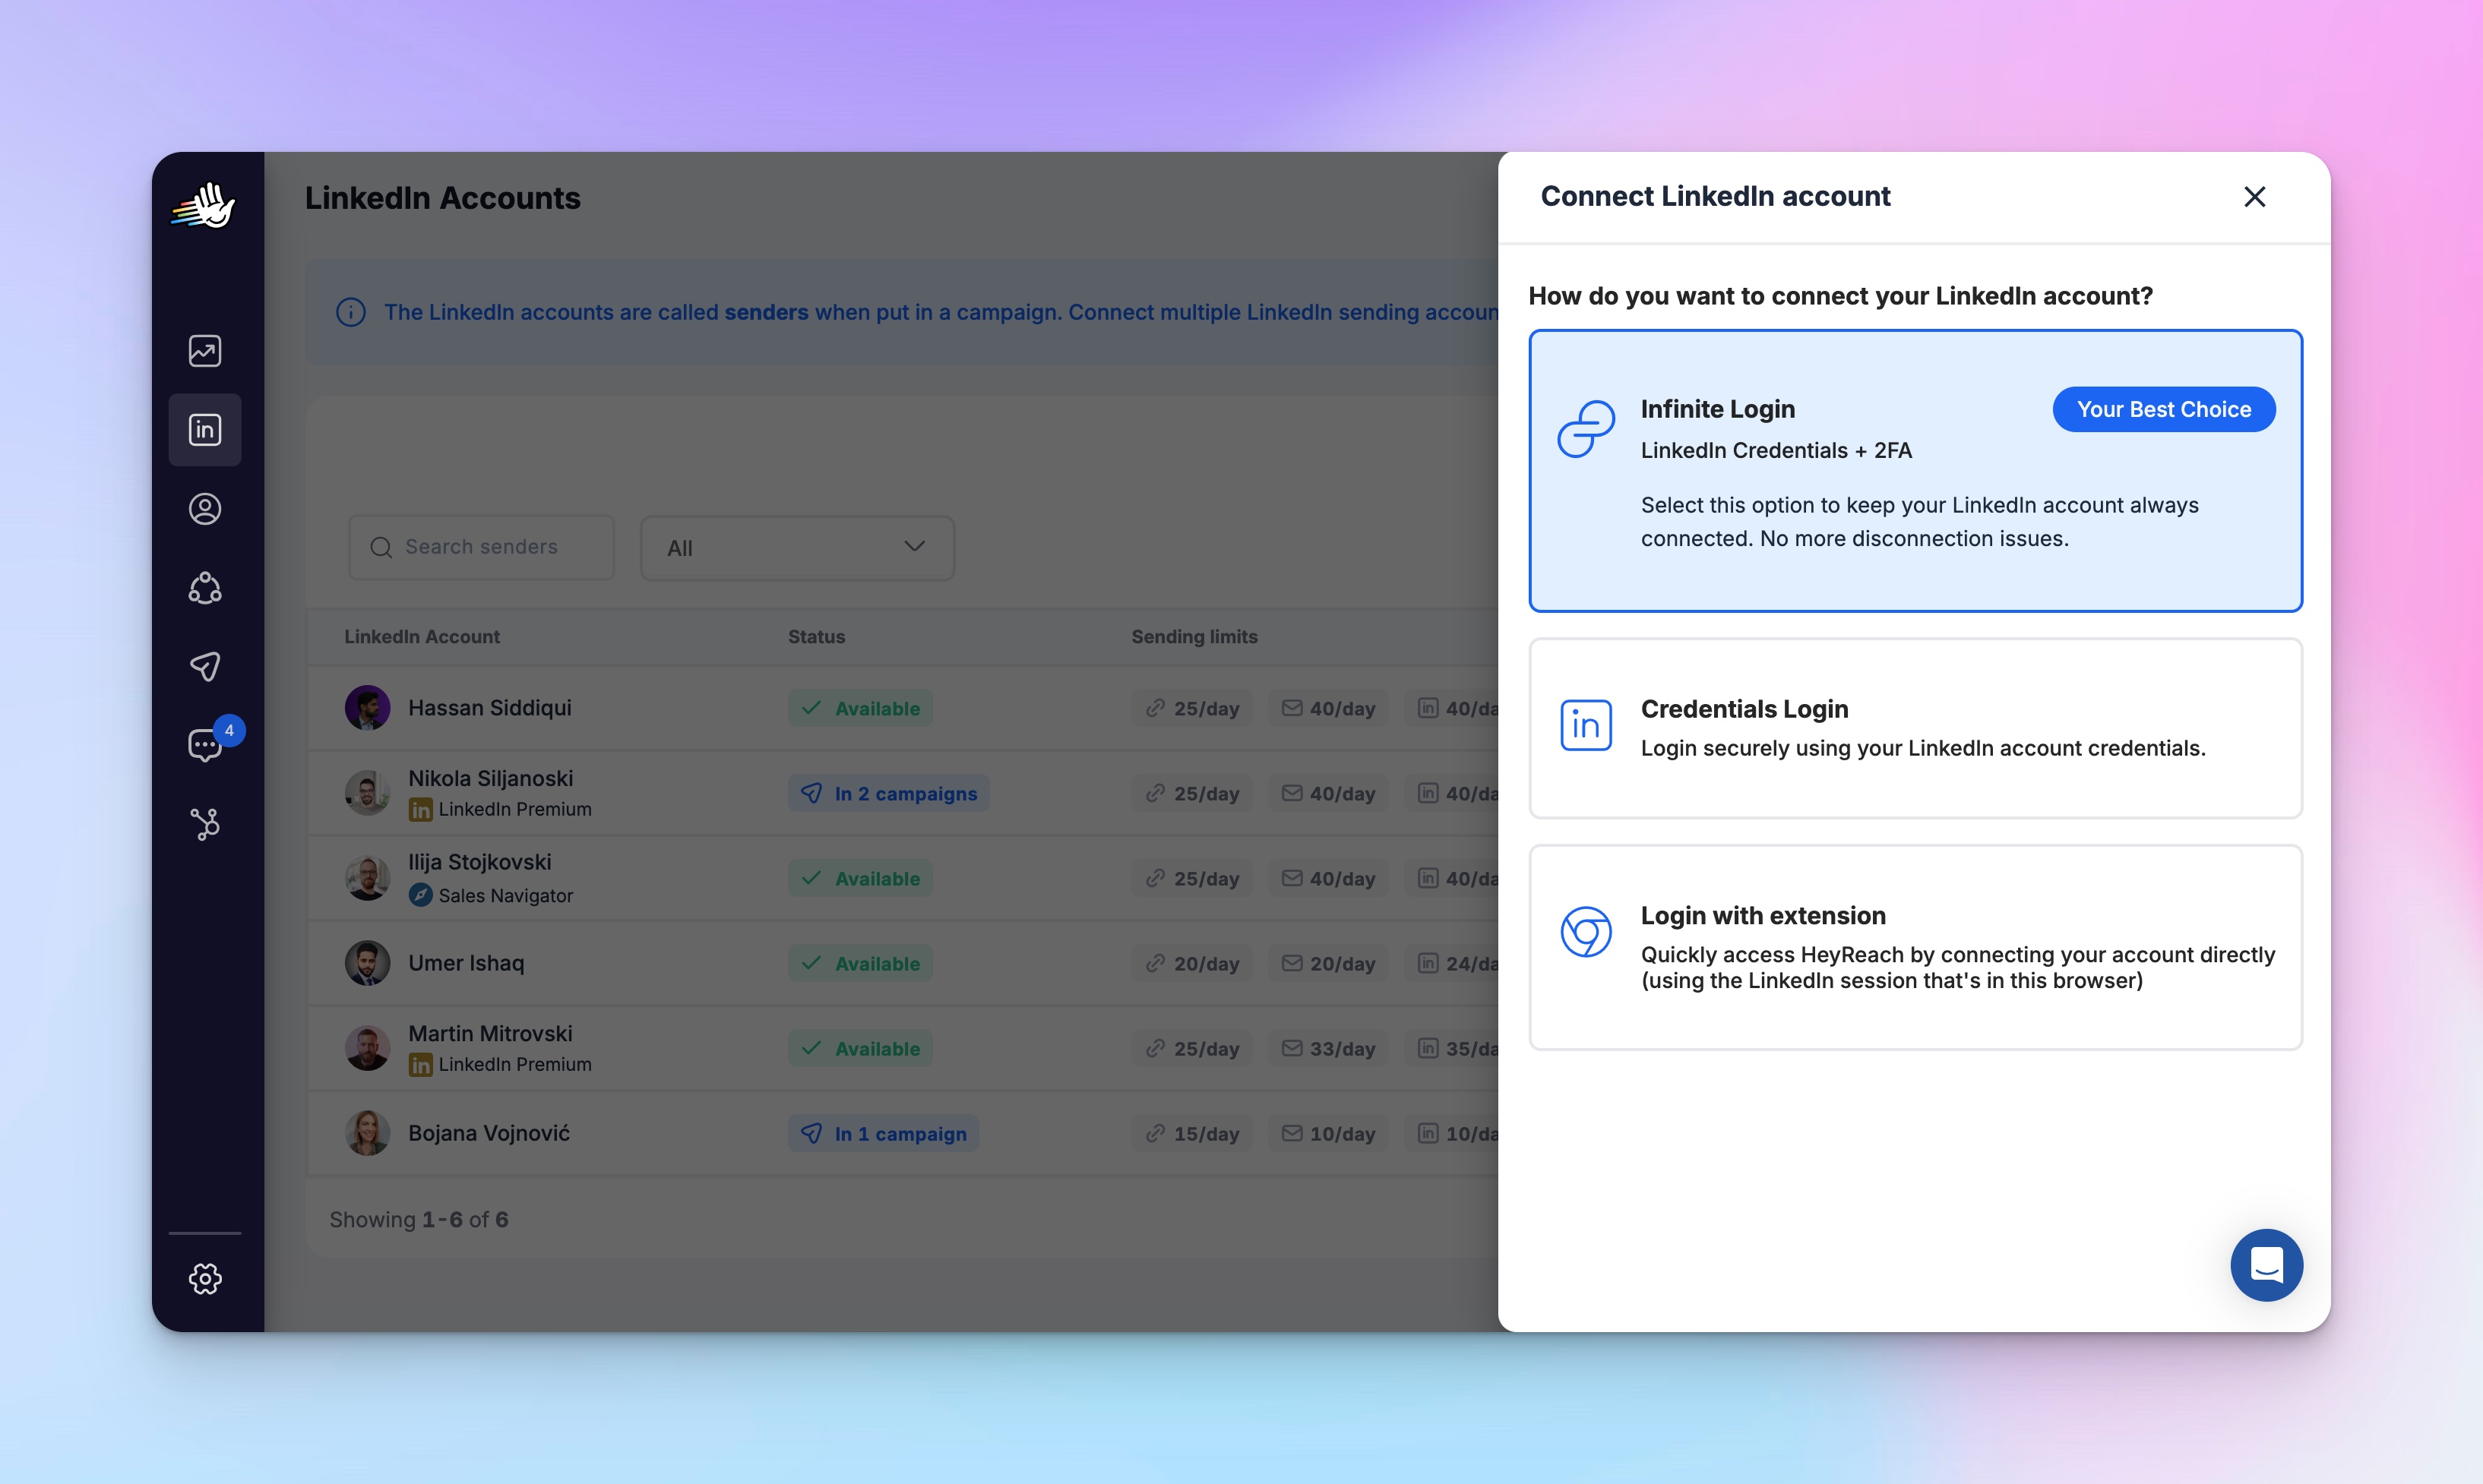Viewport: 2483px width, 1484px height.
Task: Open the analytics dashboard sidebar icon
Action: [205, 351]
